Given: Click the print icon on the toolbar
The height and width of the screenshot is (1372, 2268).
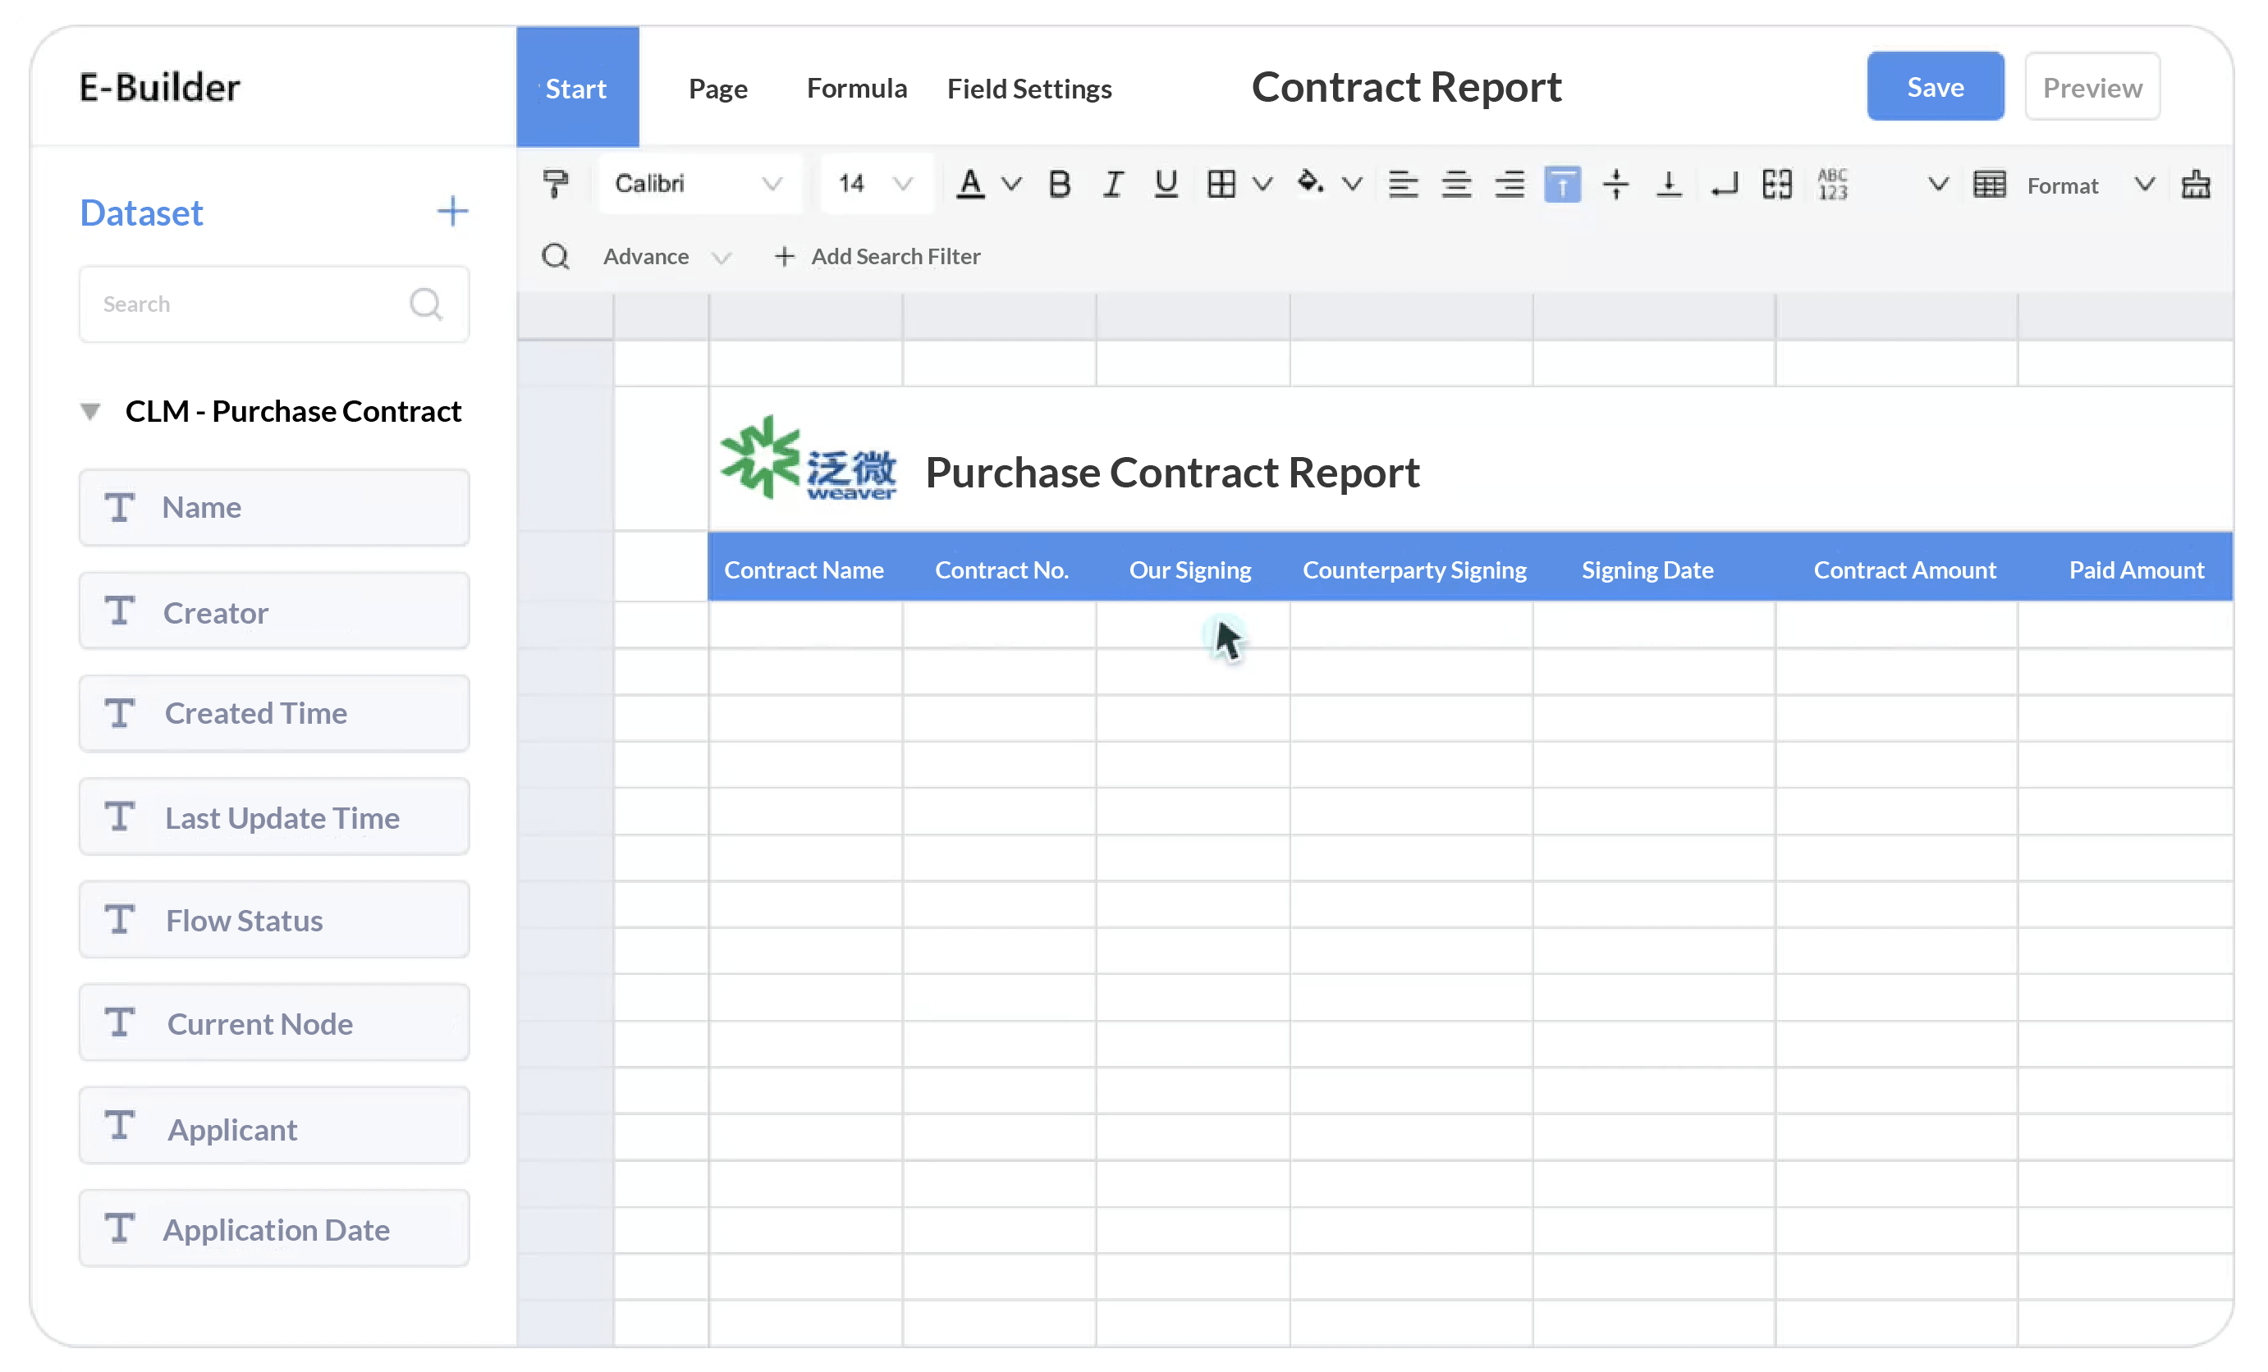Looking at the screenshot, I should [x=2197, y=184].
